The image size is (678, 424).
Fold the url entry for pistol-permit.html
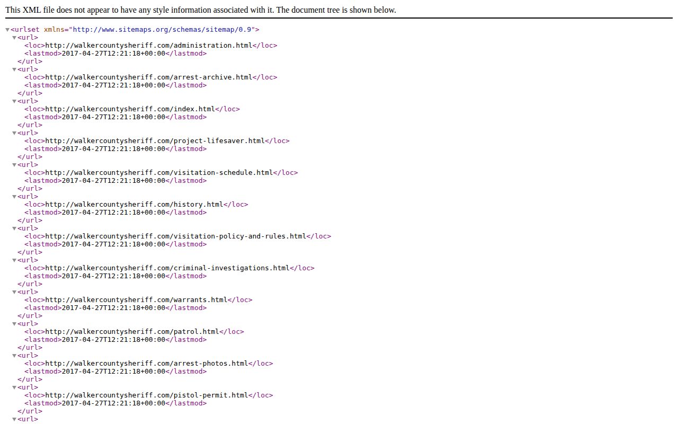pyautogui.click(x=14, y=387)
